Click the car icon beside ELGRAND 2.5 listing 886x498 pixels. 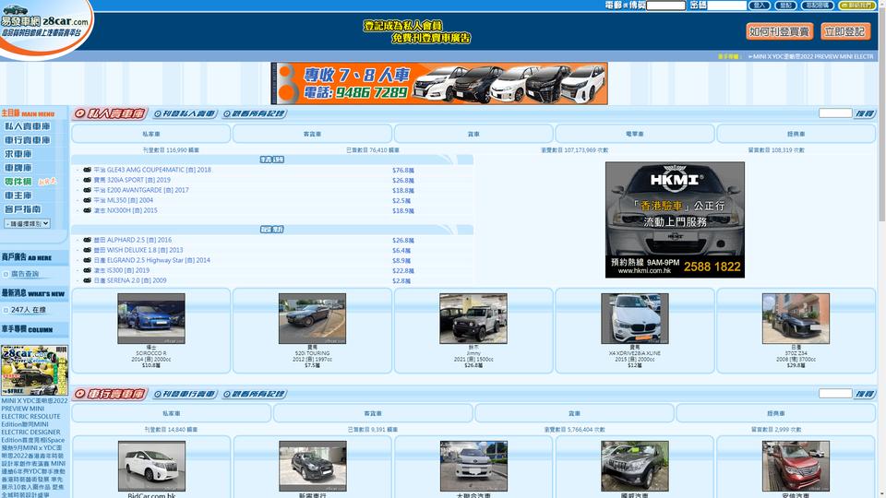click(x=87, y=260)
